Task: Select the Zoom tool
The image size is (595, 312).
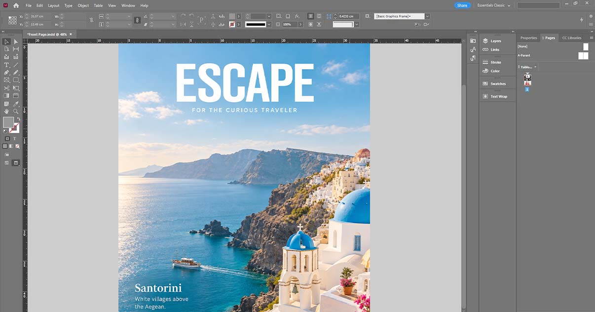Action: pos(16,112)
